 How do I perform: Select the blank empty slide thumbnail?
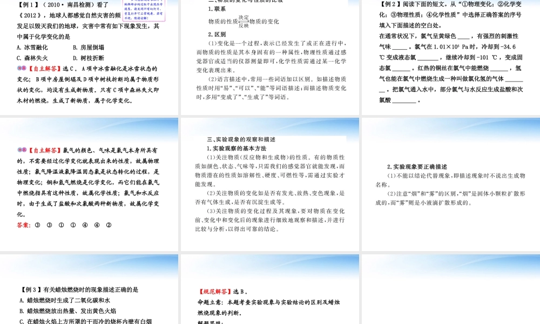click(451, 289)
